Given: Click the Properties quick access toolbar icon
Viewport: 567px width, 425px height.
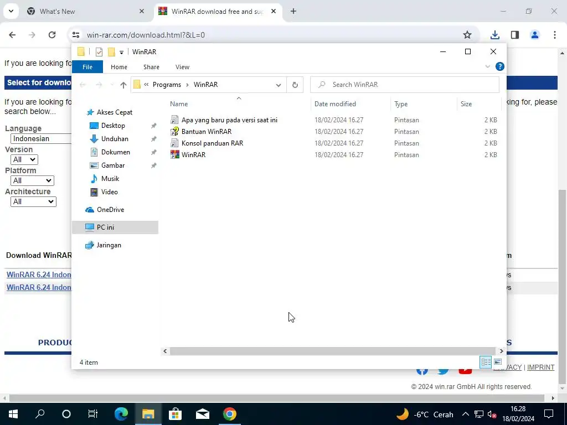Looking at the screenshot, I should [x=99, y=52].
